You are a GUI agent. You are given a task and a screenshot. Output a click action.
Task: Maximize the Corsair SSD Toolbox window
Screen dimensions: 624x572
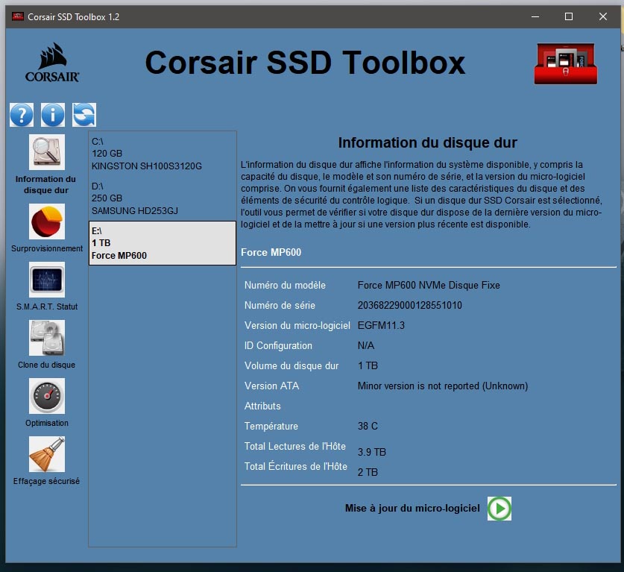tap(569, 16)
